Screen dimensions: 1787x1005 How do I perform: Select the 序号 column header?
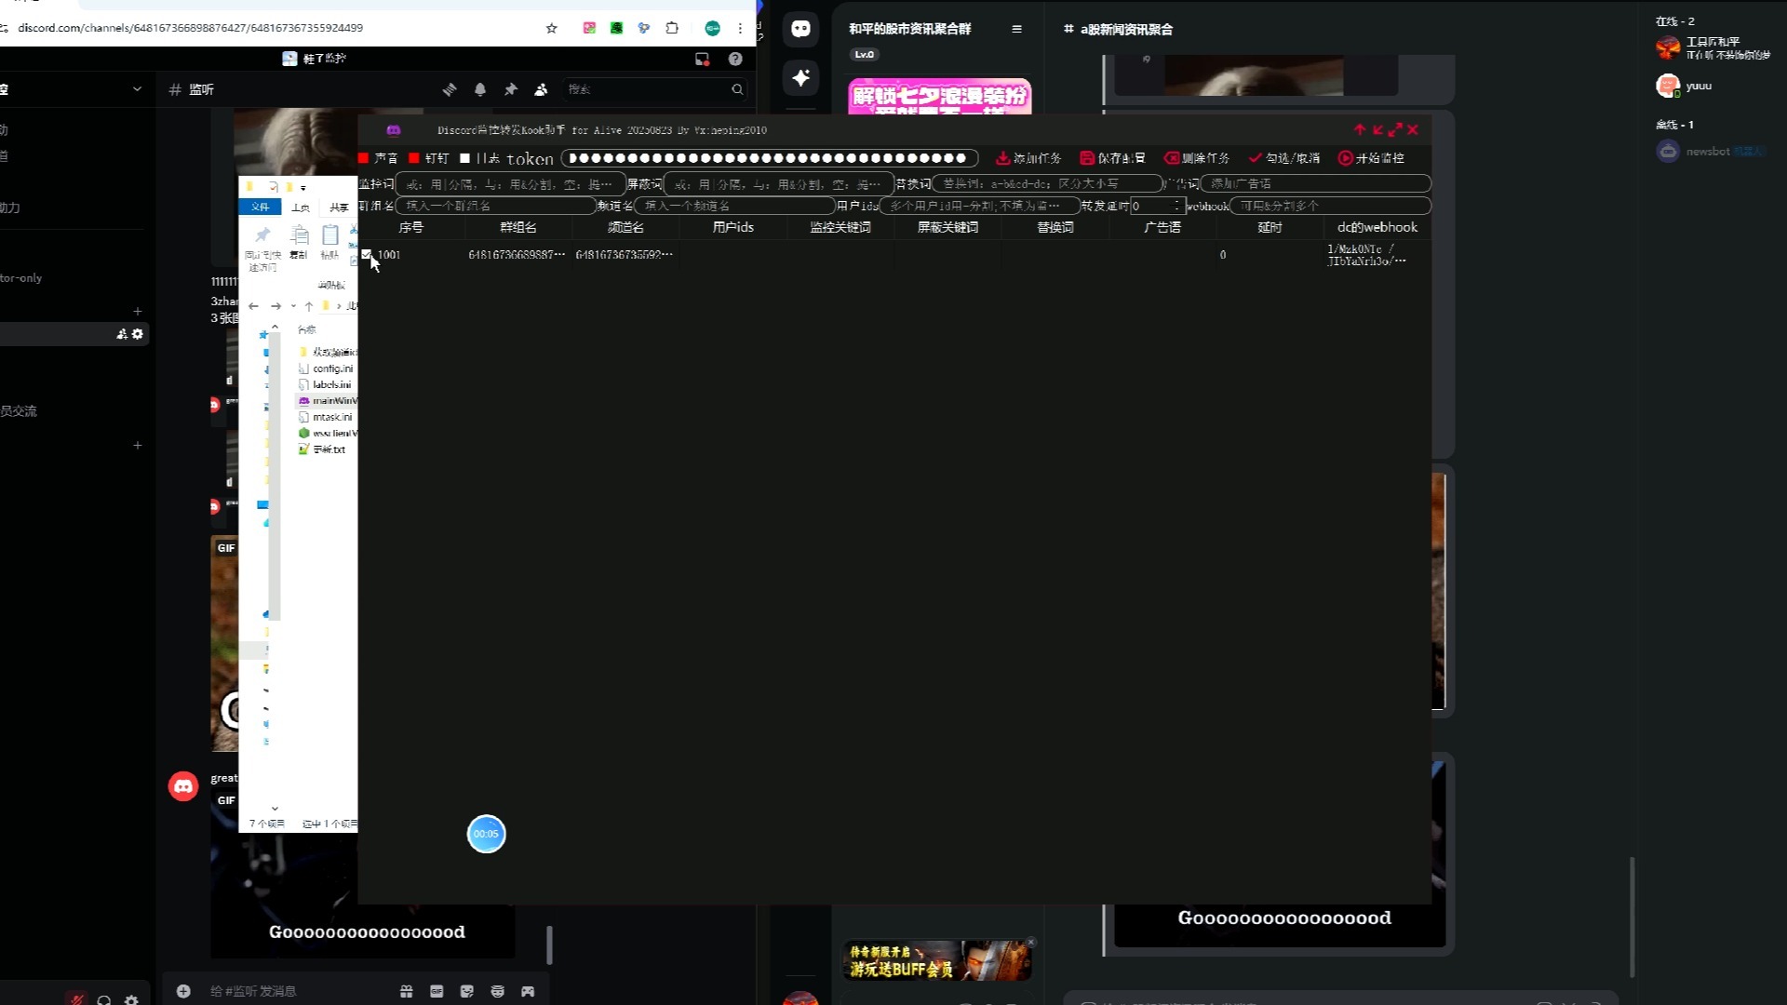pos(410,227)
